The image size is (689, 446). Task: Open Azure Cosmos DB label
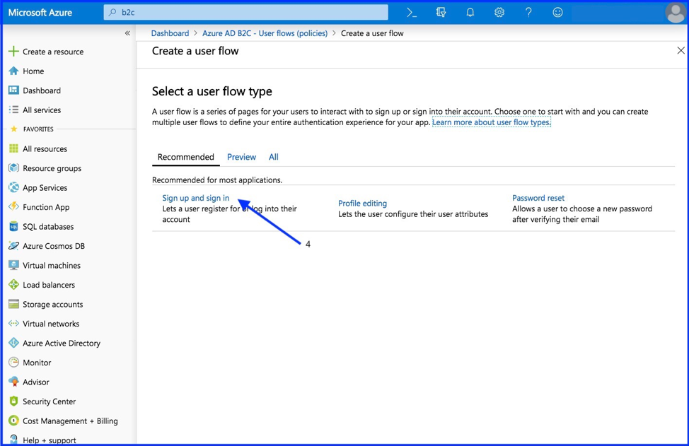pyautogui.click(x=54, y=246)
